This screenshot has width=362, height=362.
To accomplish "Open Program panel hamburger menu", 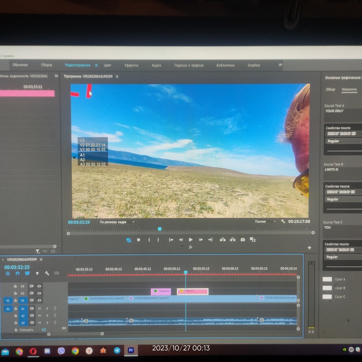I will coord(117,77).
